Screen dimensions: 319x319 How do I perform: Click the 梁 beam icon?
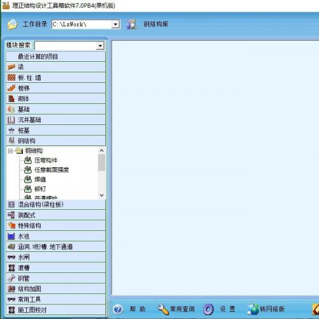(x=11, y=67)
